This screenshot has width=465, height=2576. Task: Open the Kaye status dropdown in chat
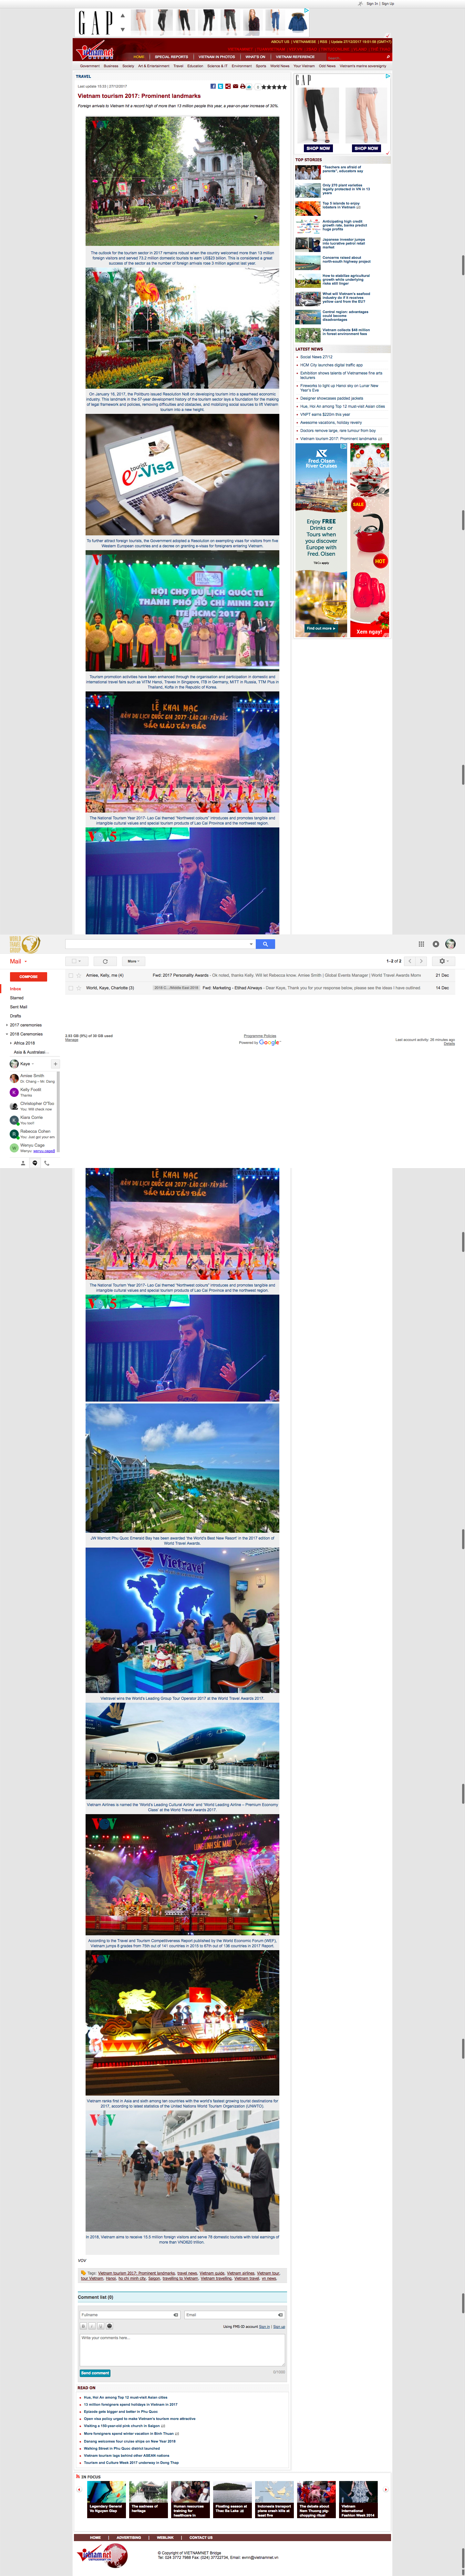point(33,1064)
